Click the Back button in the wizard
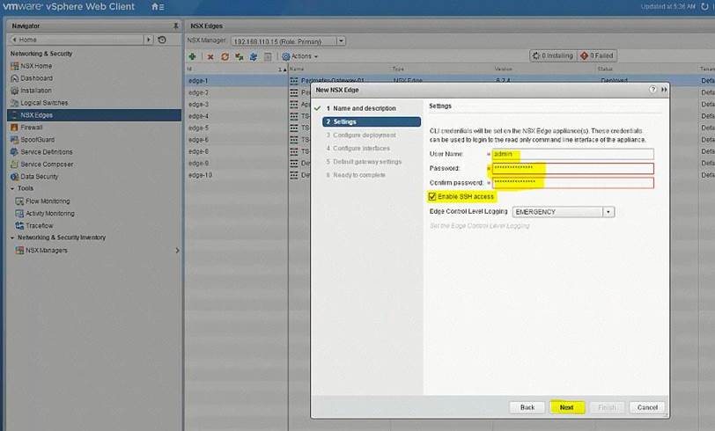The width and height of the screenshot is (715, 431). (527, 407)
